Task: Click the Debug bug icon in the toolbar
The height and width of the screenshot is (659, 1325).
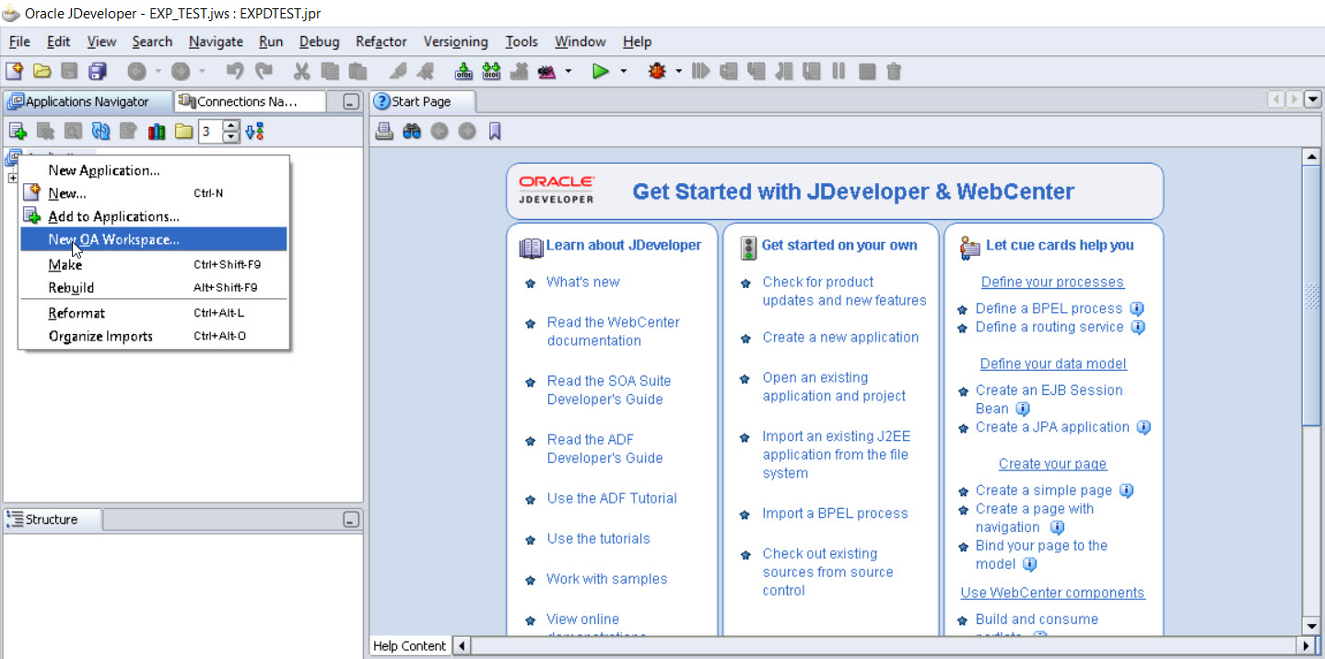Action: 657,71
